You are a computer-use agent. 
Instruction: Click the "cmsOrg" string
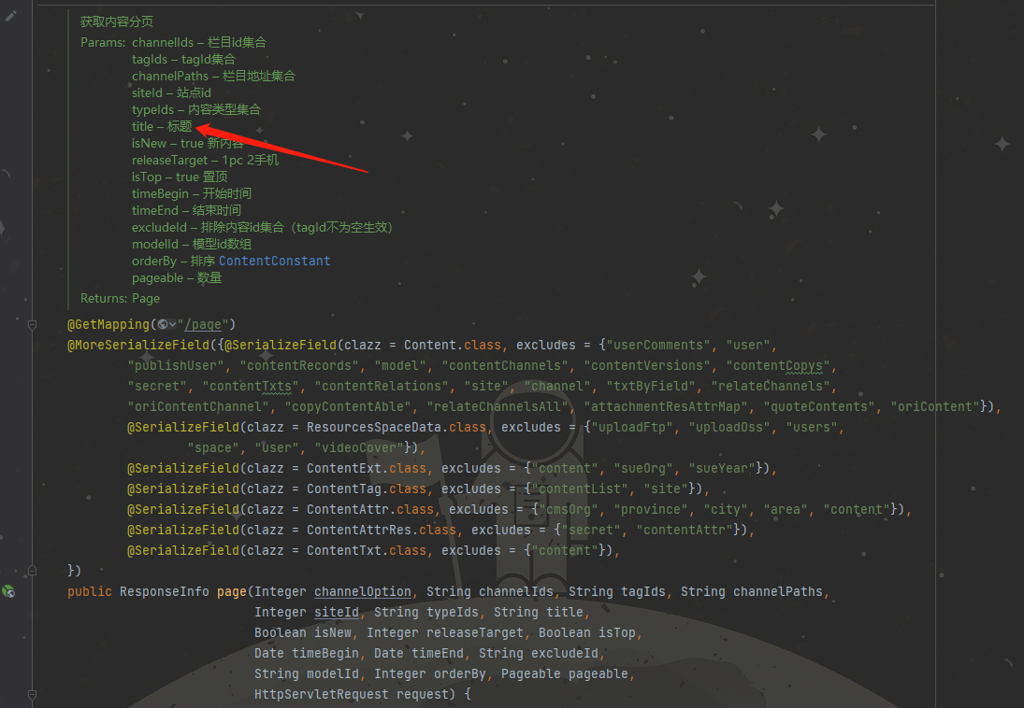coord(569,509)
